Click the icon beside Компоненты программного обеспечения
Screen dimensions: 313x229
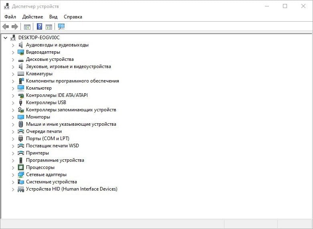coord(21,81)
